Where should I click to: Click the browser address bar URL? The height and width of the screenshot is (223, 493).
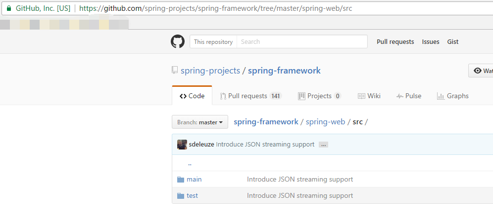coord(216,8)
